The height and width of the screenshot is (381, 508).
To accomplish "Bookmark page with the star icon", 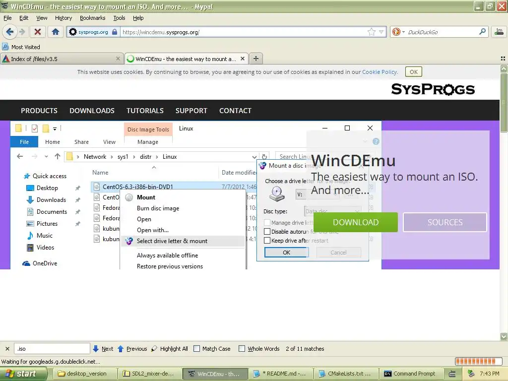I will tap(371, 32).
